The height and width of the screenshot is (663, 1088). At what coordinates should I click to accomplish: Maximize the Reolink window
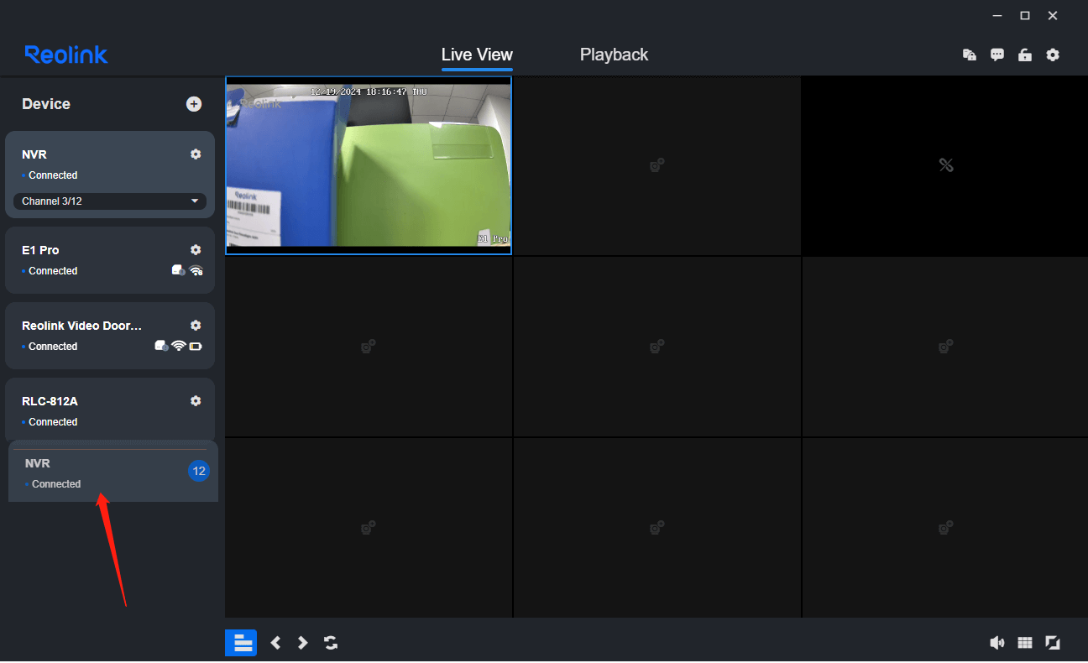[1025, 16]
